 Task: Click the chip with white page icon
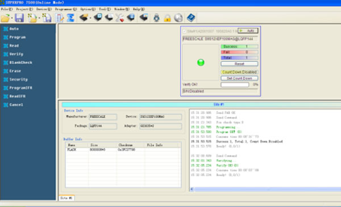click(109, 18)
